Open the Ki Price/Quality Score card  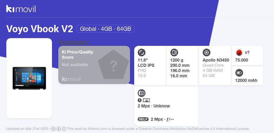pyautogui.click(x=94, y=65)
